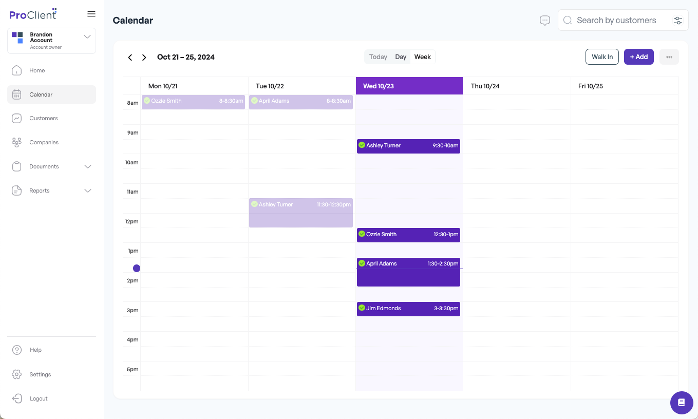Click green check icon on Jim Edmonds appointment
This screenshot has height=419, width=698.
[x=362, y=308]
